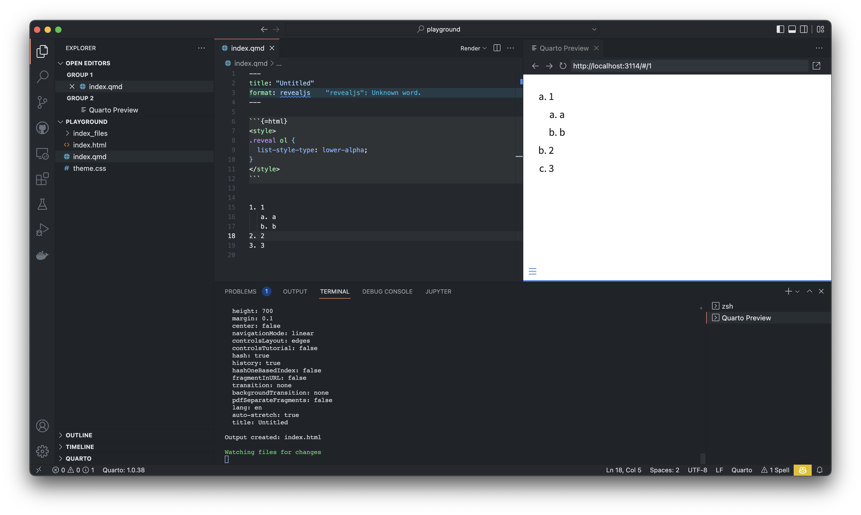Toggle the primary side bar
The height and width of the screenshot is (515, 861).
coord(780,29)
